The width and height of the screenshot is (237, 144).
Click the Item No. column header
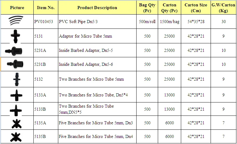click(45, 8)
